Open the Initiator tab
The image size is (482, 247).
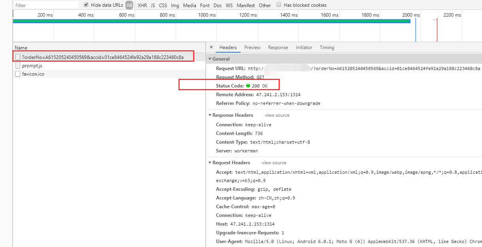[304, 47]
